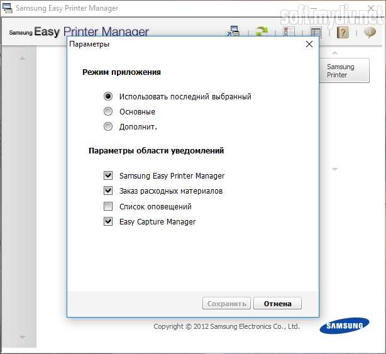Open the switch to advanced mode icon
The width and height of the screenshot is (386, 354).
233,31
